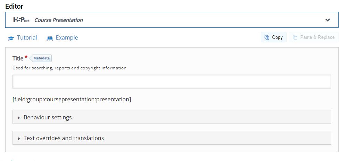Screen dimensions: 349x161
Task: Click the Copy button's clipboard icon
Action: [x=267, y=37]
